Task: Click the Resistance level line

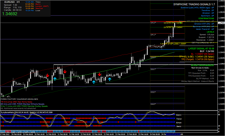Action: (x=205, y=40)
